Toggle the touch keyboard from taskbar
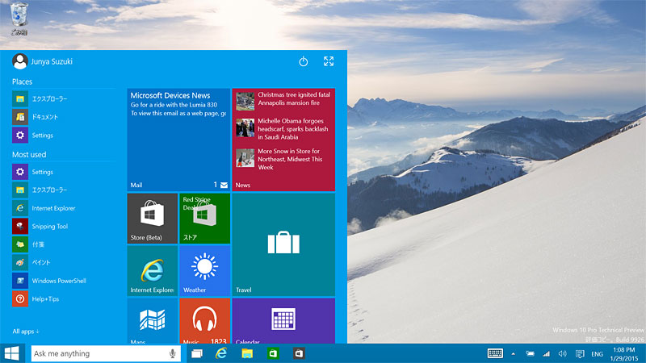The image size is (646, 363). pos(495,353)
